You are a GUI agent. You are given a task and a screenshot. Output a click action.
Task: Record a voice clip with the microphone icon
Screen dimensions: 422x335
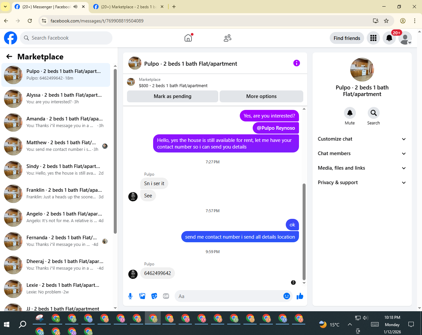130,296
